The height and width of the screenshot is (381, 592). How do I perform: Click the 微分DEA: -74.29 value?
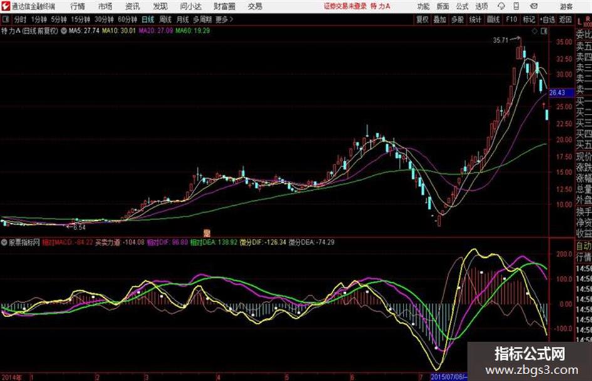[311, 243]
